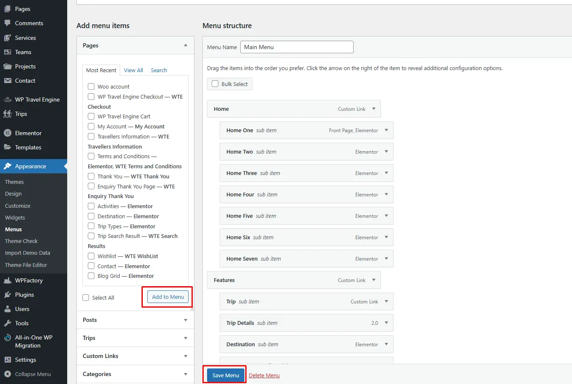This screenshot has height=384, width=572.
Task: Open options arrow for Home menu item
Action: coord(374,109)
